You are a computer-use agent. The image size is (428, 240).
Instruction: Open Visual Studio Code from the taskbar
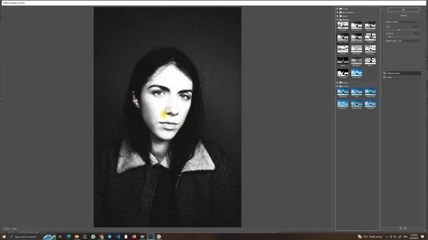pyautogui.click(x=118, y=237)
